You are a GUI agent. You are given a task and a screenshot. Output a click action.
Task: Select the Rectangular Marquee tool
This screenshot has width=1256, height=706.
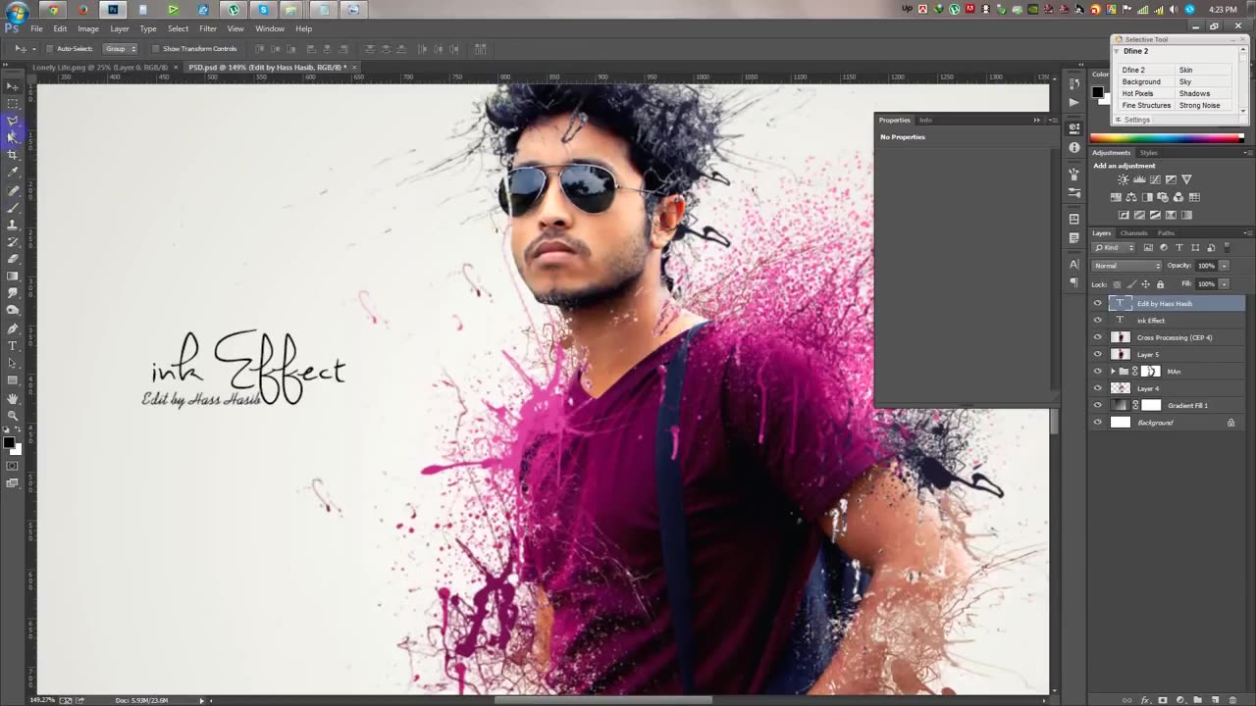[13, 103]
